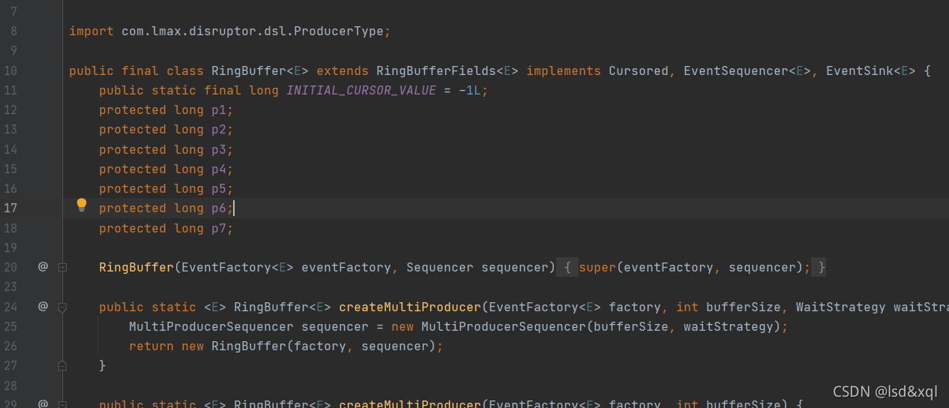The image size is (949, 408).
Task: Click the closing brace on line 27
Action: click(x=103, y=365)
